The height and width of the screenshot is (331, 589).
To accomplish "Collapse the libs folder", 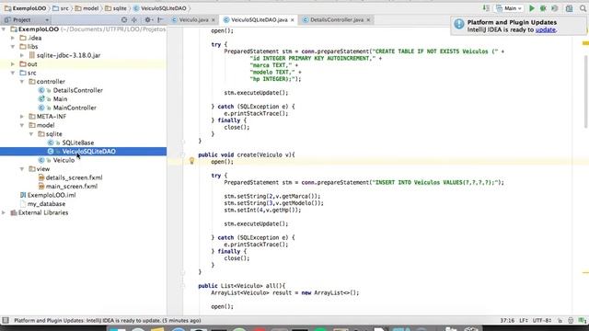I will pos(13,47).
